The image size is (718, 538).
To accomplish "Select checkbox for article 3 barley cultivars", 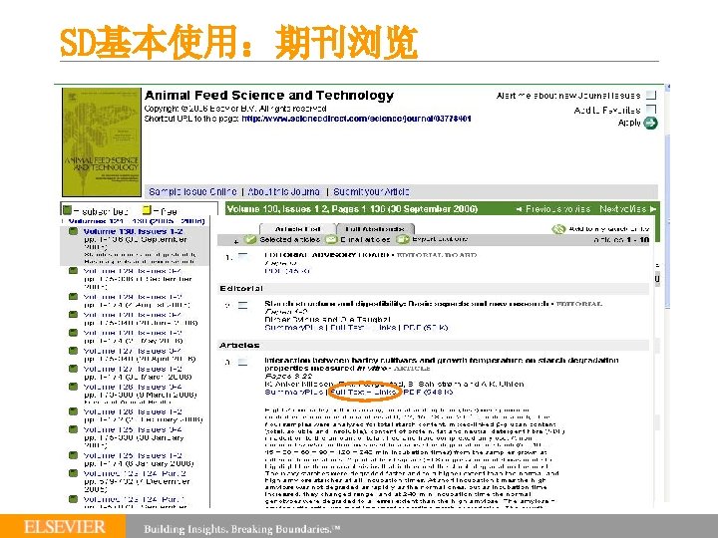I will pos(242,363).
